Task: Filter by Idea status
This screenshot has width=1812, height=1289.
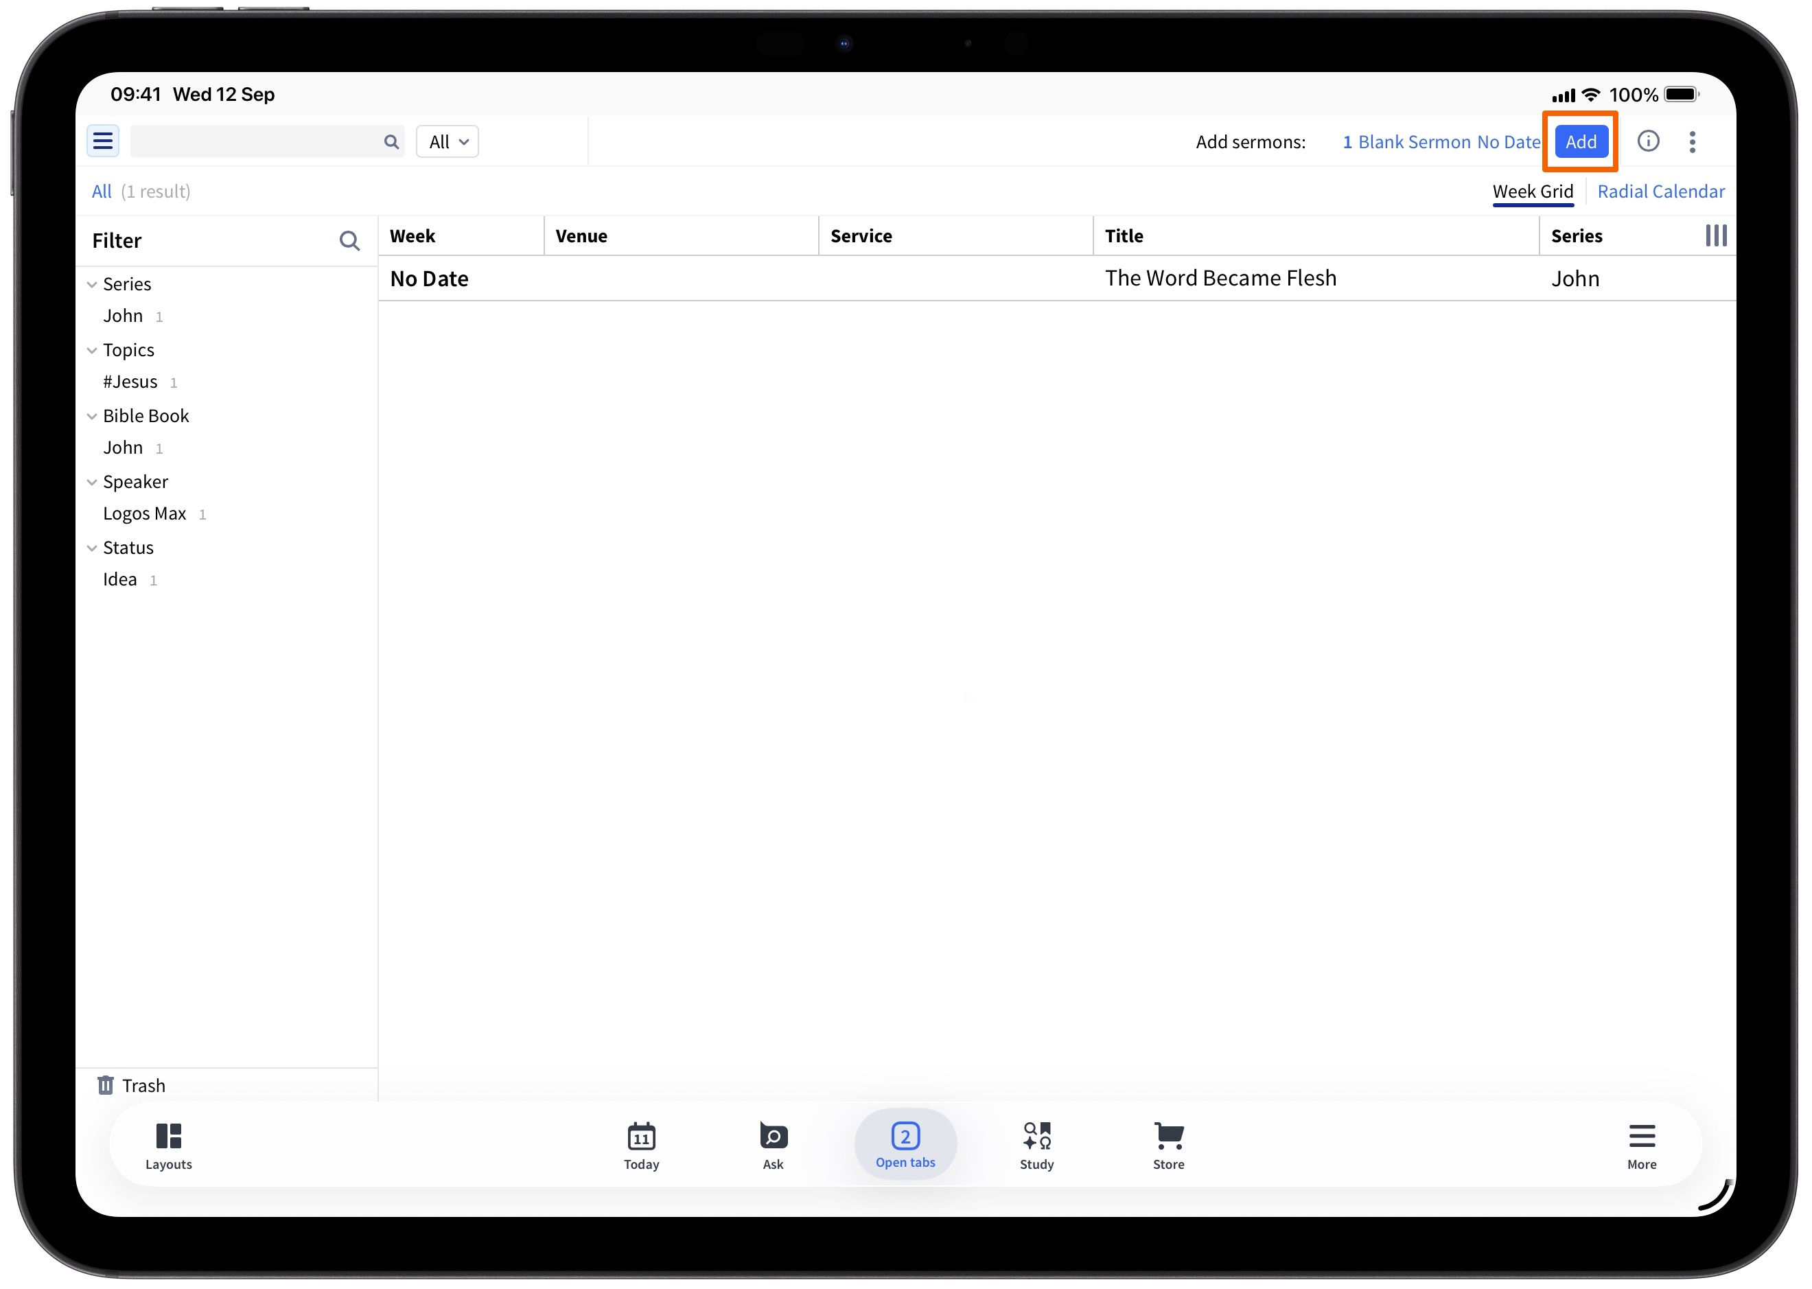Action: coord(120,579)
